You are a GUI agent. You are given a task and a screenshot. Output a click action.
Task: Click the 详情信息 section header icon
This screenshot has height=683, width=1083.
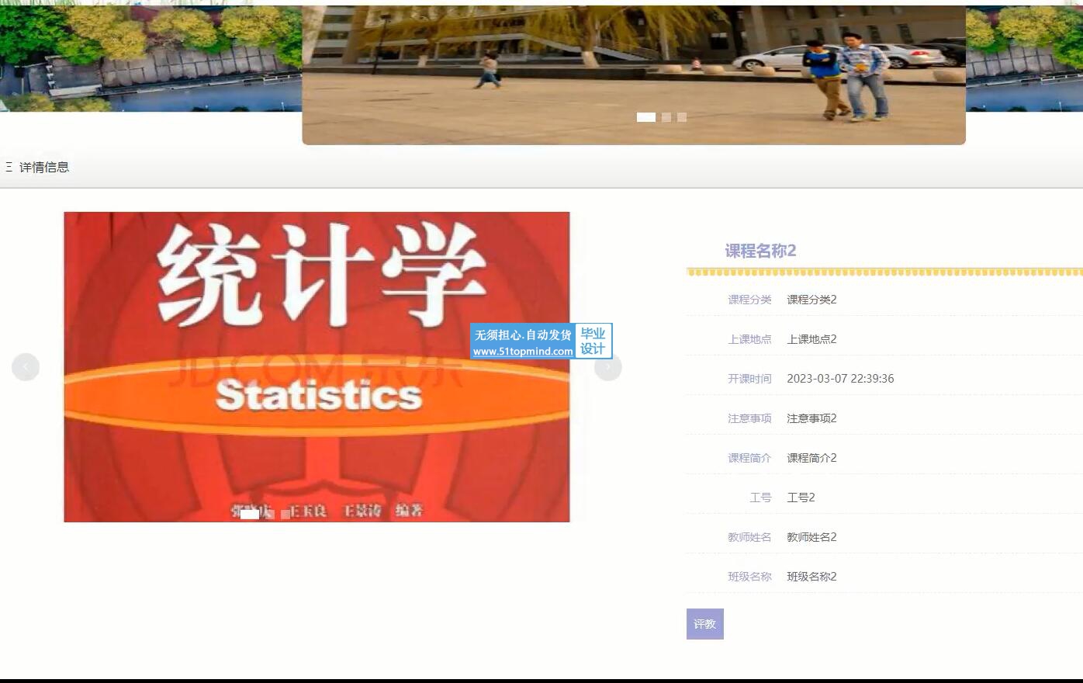pos(9,167)
